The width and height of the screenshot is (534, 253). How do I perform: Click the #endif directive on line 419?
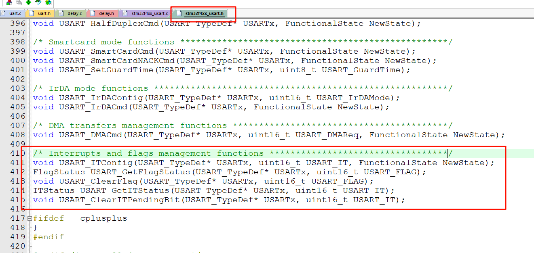coord(49,237)
